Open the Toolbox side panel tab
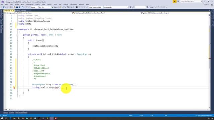The height and width of the screenshot is (120, 214). 2,22
